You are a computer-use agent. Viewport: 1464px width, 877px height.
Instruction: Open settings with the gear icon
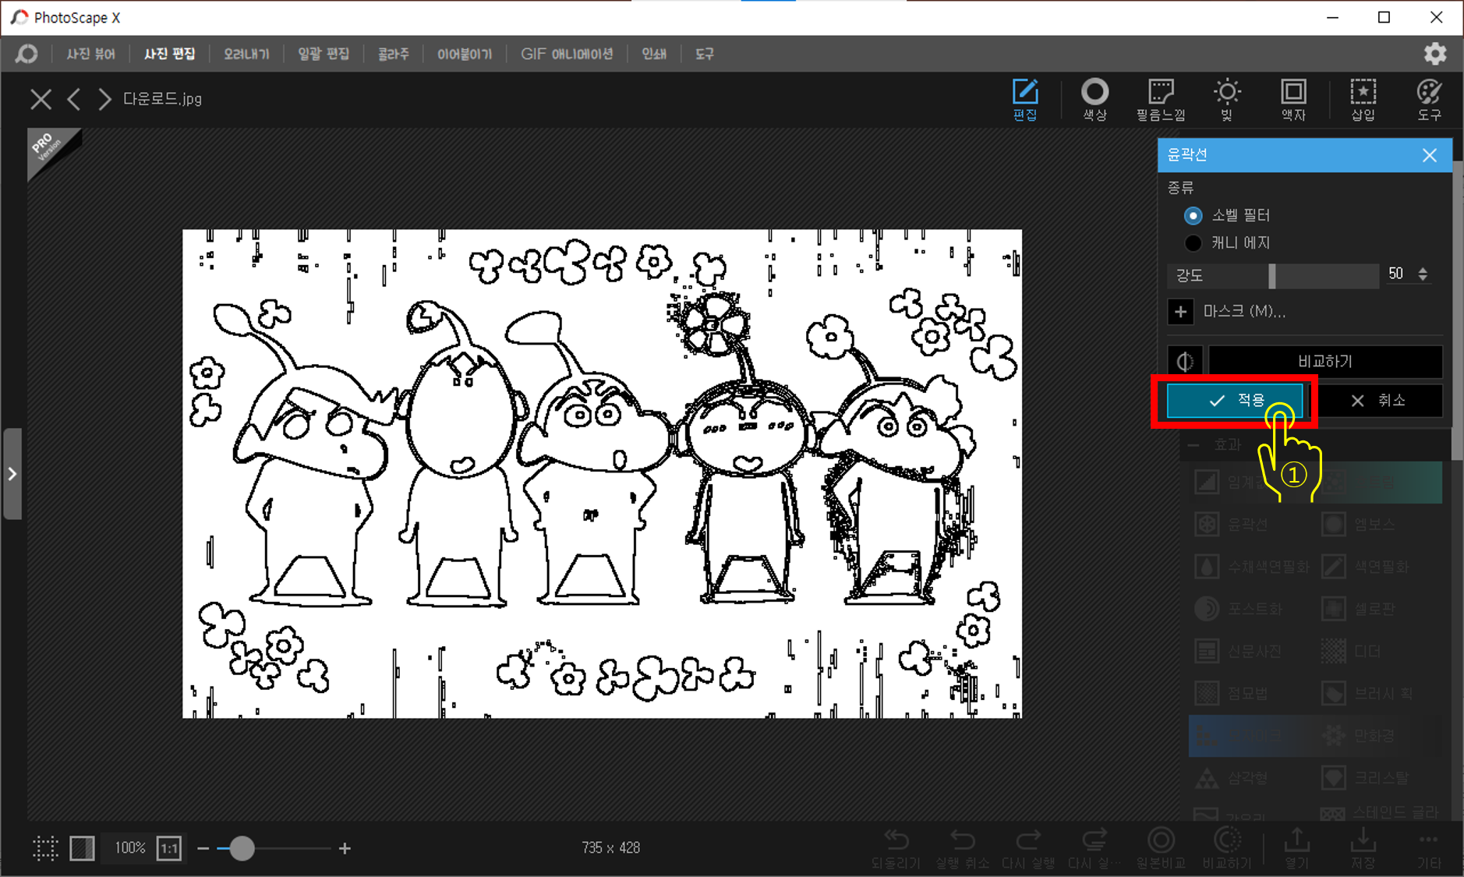pos(1435,54)
